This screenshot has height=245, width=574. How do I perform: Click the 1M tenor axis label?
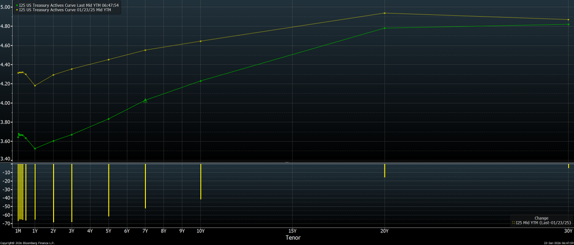18,231
